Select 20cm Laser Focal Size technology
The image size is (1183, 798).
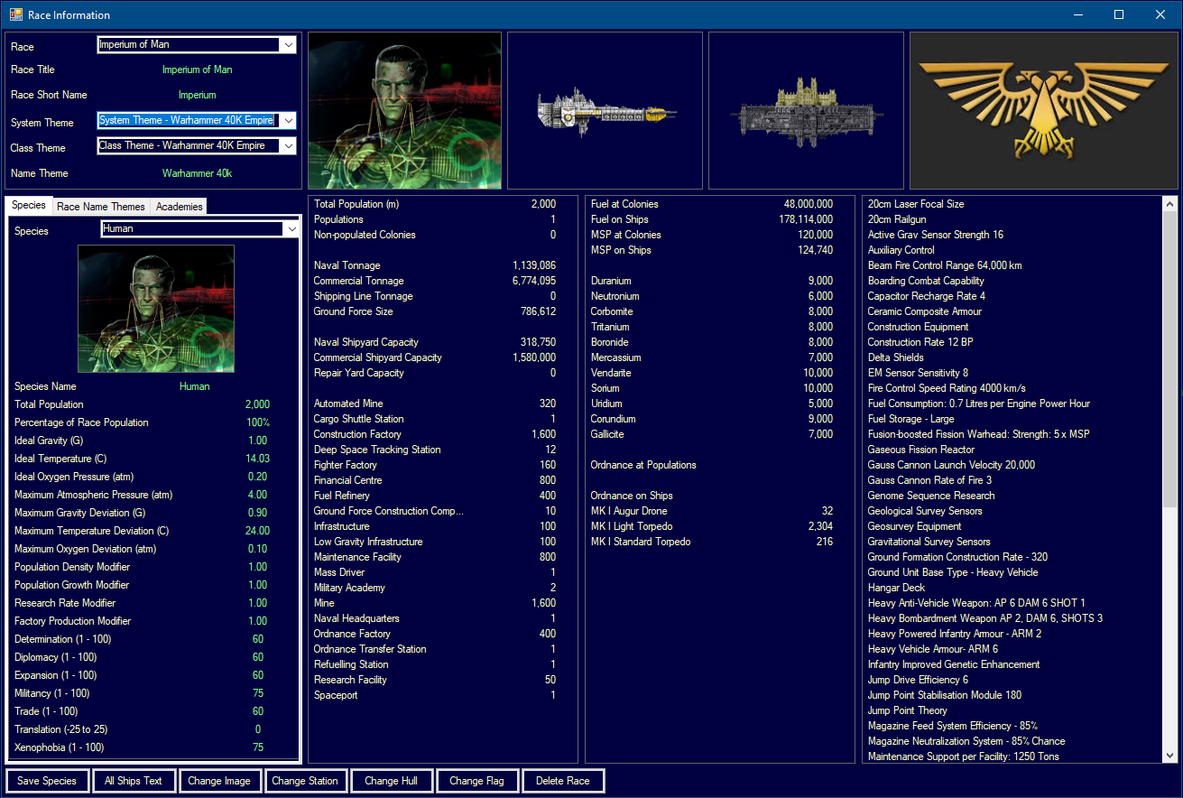coord(916,204)
